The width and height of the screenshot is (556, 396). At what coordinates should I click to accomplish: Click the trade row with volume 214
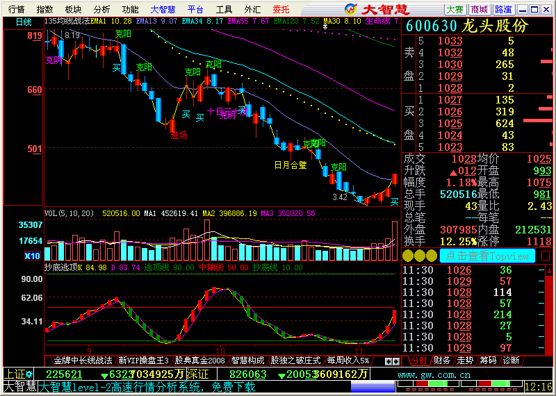coord(473,315)
